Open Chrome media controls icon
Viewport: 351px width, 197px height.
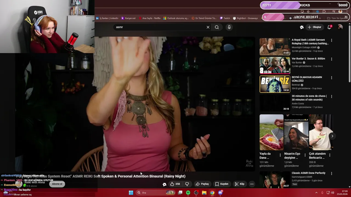pyautogui.click(x=334, y=11)
